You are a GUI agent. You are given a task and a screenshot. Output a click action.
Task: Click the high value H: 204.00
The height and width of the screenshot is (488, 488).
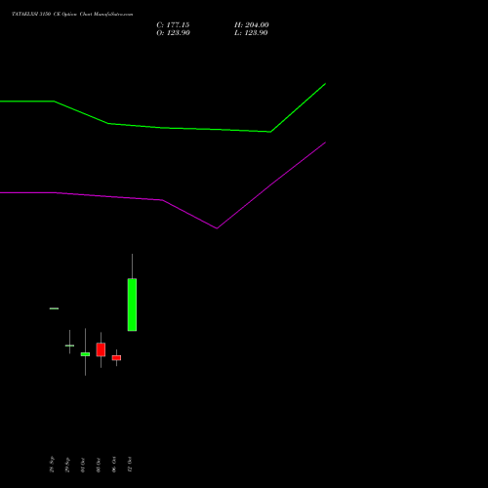click(252, 25)
